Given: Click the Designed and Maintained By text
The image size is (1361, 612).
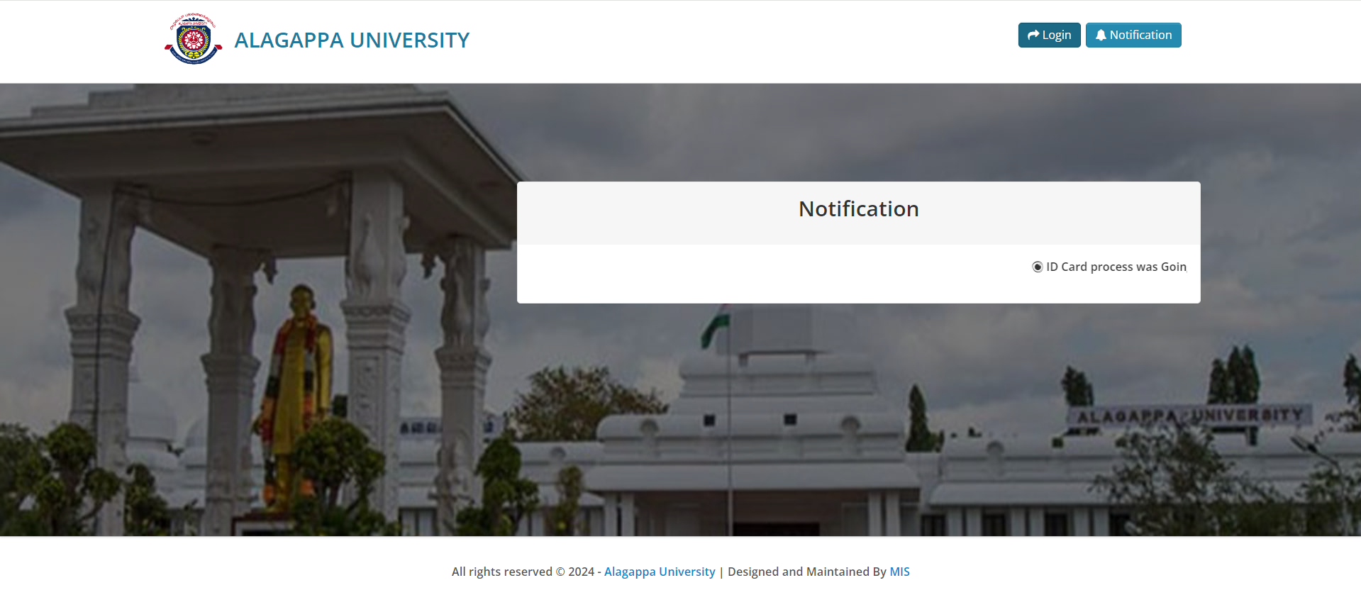Looking at the screenshot, I should point(807,572).
